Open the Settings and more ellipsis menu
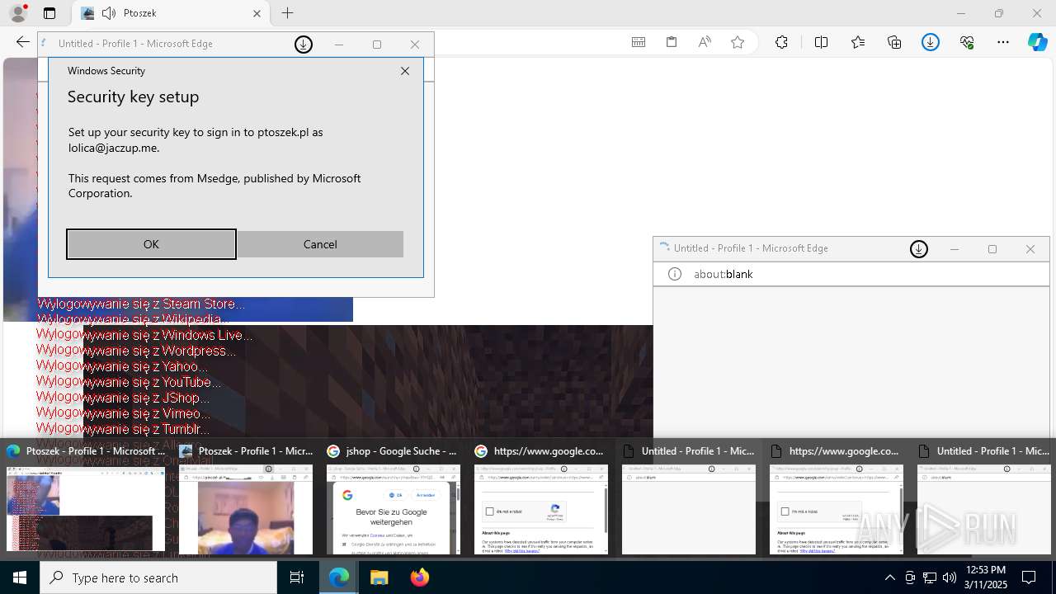Viewport: 1056px width, 594px height. [1003, 42]
